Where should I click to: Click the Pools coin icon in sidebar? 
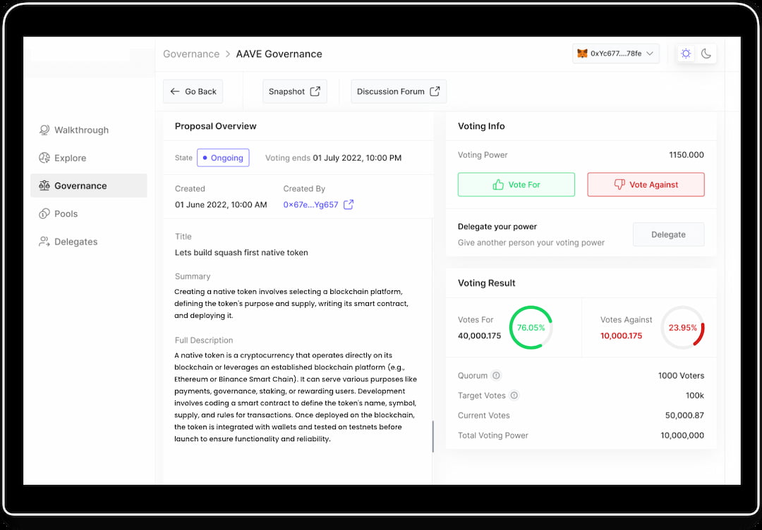(44, 214)
